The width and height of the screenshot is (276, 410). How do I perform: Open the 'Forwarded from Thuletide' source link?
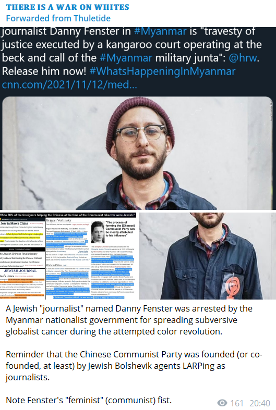pos(58,18)
